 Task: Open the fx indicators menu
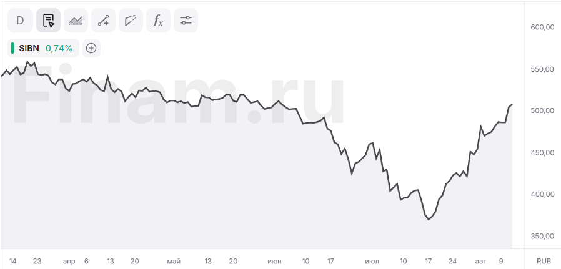(158, 21)
